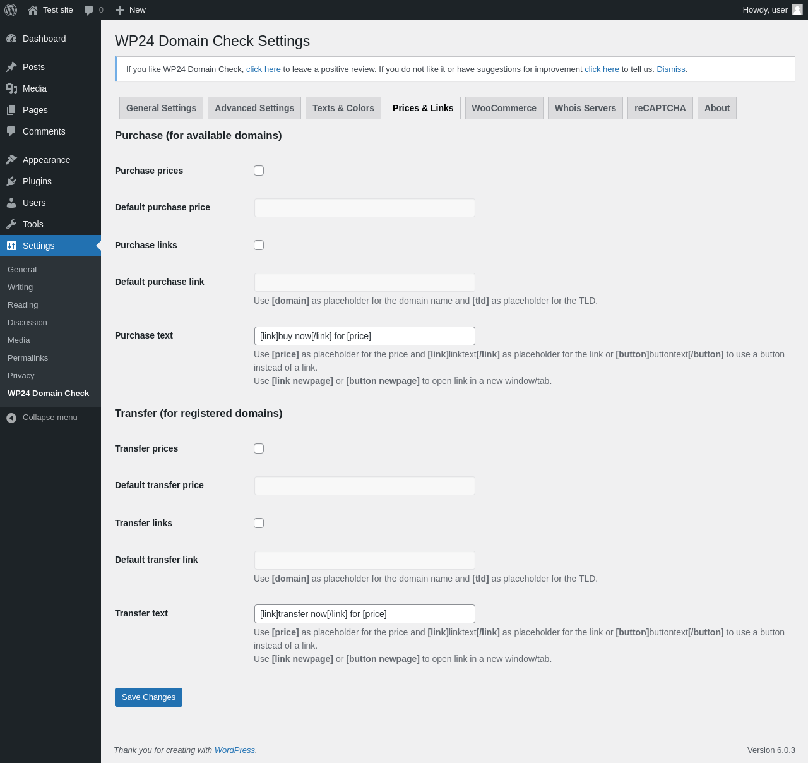Open the Whois Servers tab

click(585, 108)
